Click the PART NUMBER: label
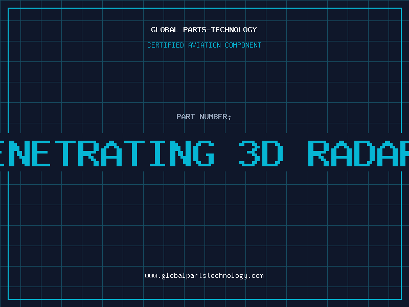This screenshot has width=409, height=307. 204,117
